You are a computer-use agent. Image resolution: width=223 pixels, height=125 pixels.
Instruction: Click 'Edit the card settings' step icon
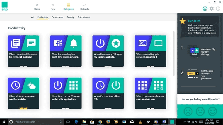[193, 74]
